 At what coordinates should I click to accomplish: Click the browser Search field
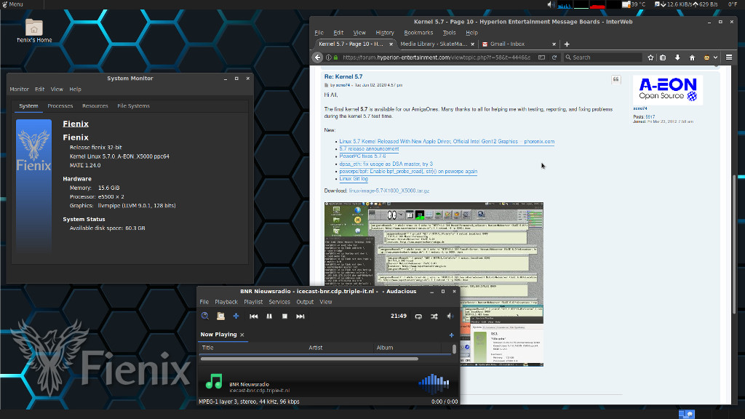[602, 57]
